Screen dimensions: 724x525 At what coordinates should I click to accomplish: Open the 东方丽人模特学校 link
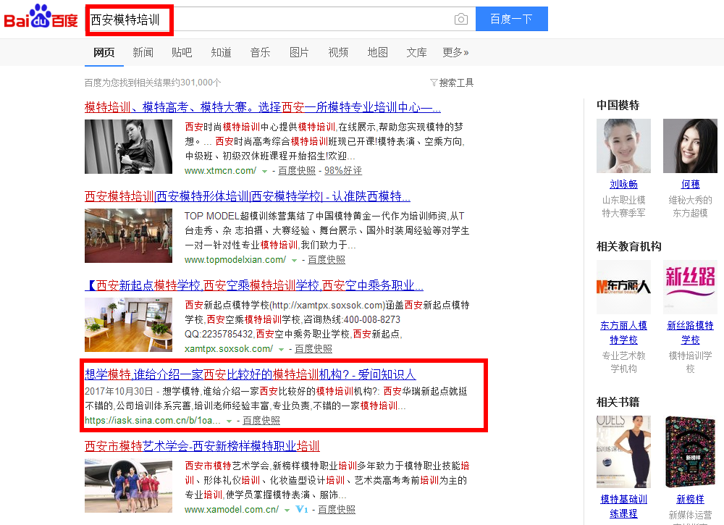623,333
